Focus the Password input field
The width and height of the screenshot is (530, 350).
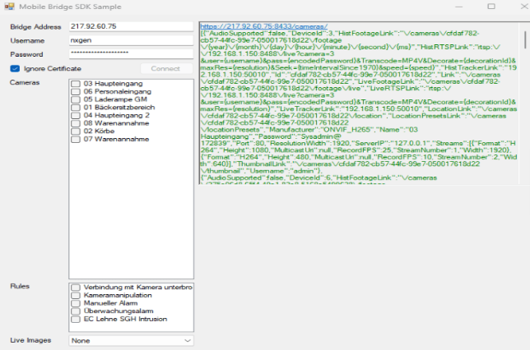click(130, 53)
